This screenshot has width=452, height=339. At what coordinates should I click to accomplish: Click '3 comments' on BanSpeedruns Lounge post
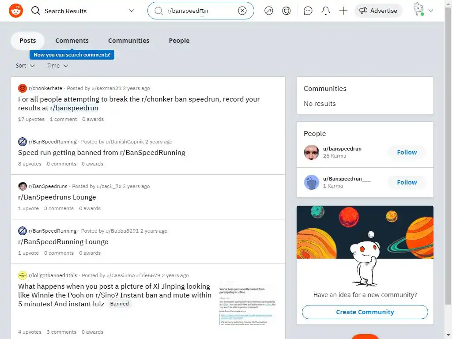59,208
